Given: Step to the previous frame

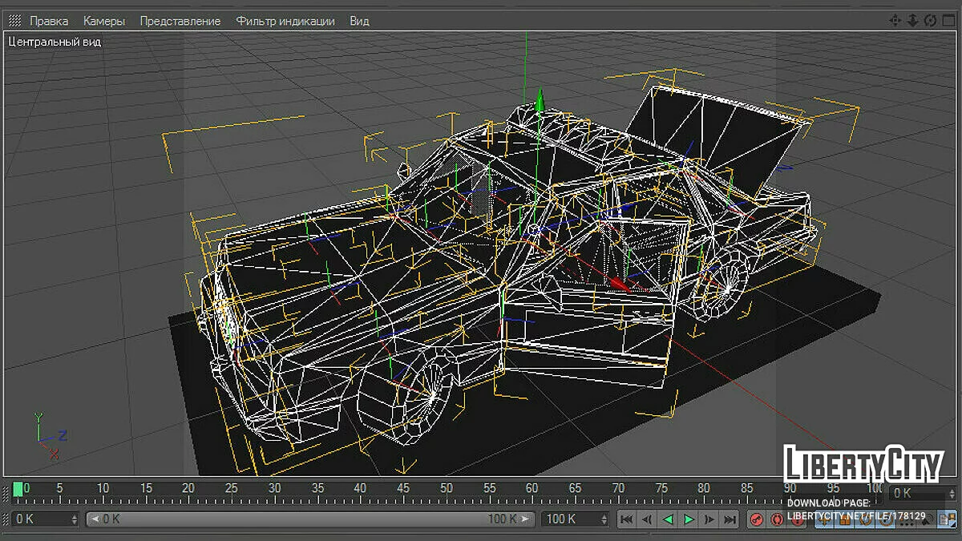Looking at the screenshot, I should point(648,519).
